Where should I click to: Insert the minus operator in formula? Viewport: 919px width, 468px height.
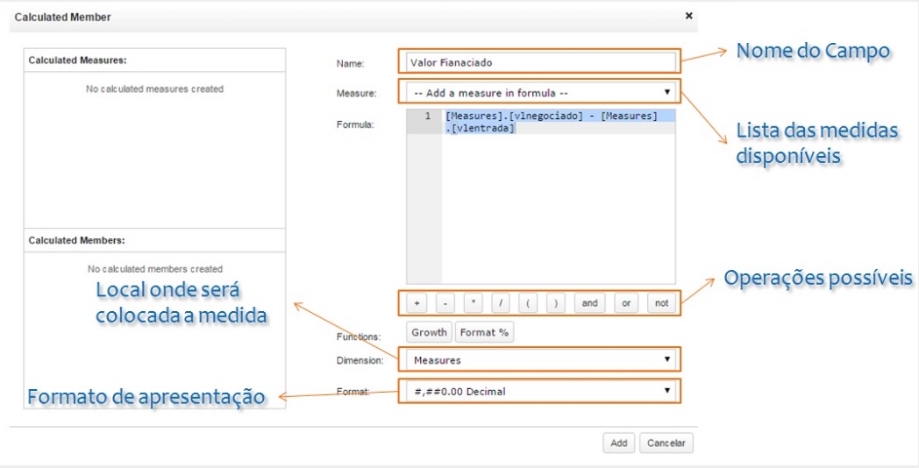(x=445, y=303)
